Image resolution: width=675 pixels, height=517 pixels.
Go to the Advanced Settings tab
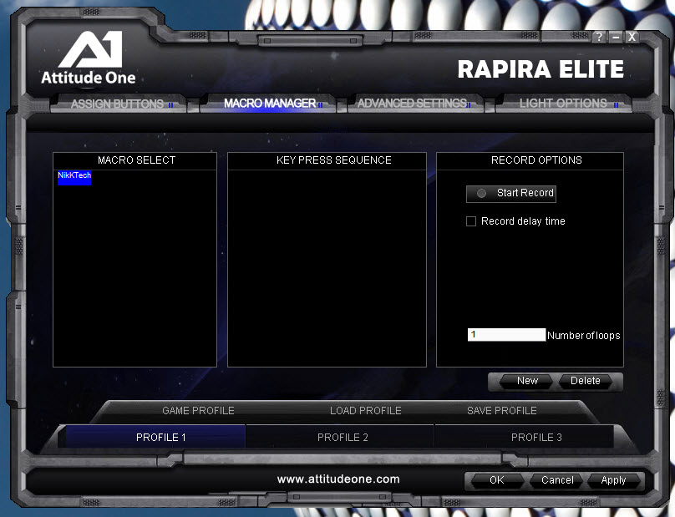tap(414, 104)
